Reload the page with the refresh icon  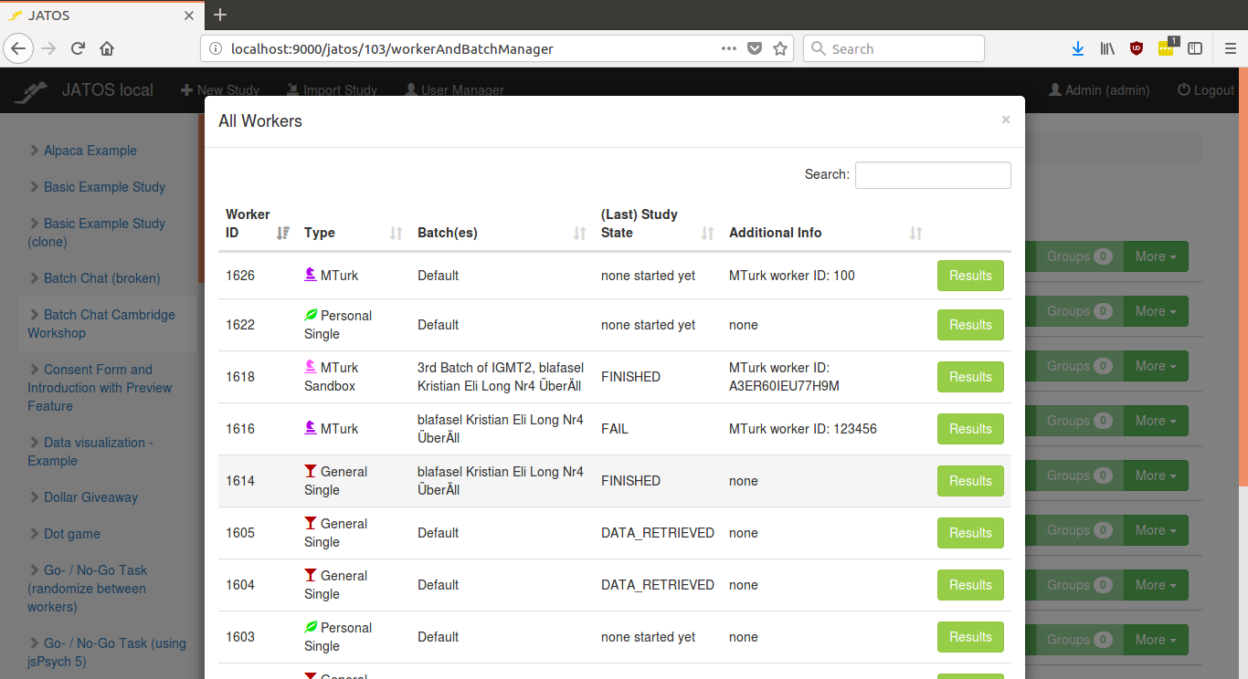click(78, 48)
